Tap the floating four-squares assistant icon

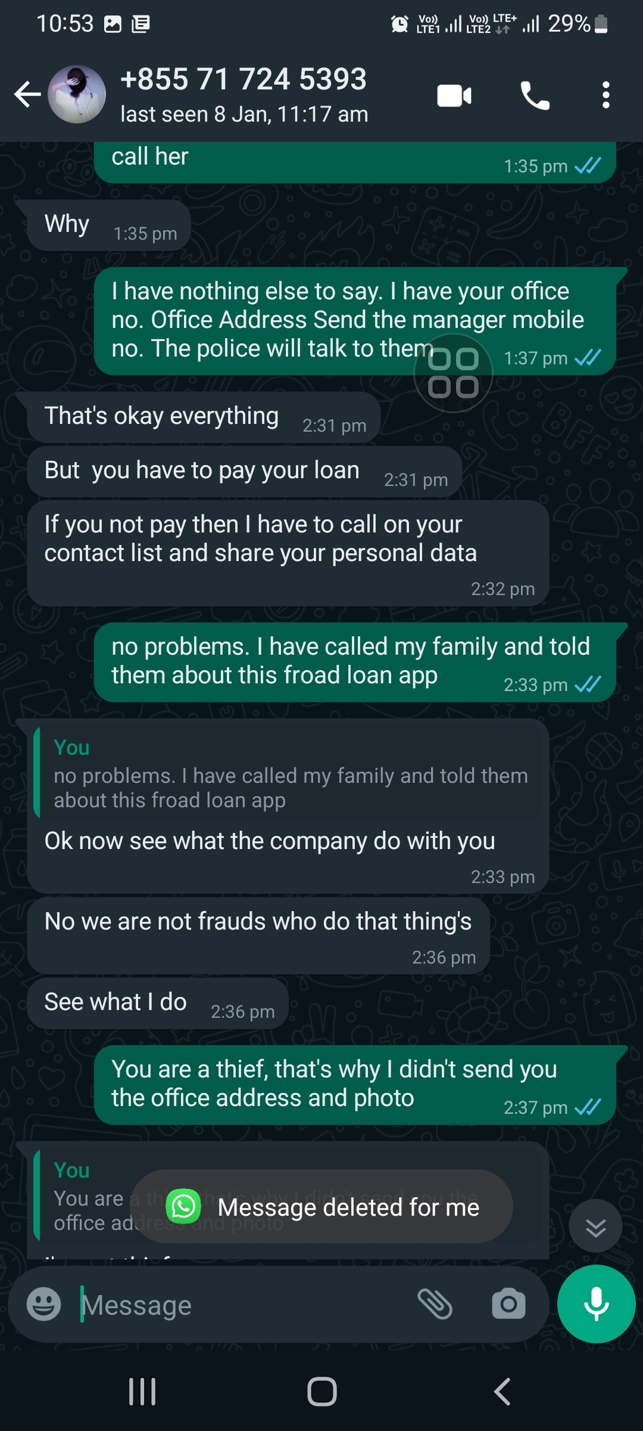click(453, 373)
